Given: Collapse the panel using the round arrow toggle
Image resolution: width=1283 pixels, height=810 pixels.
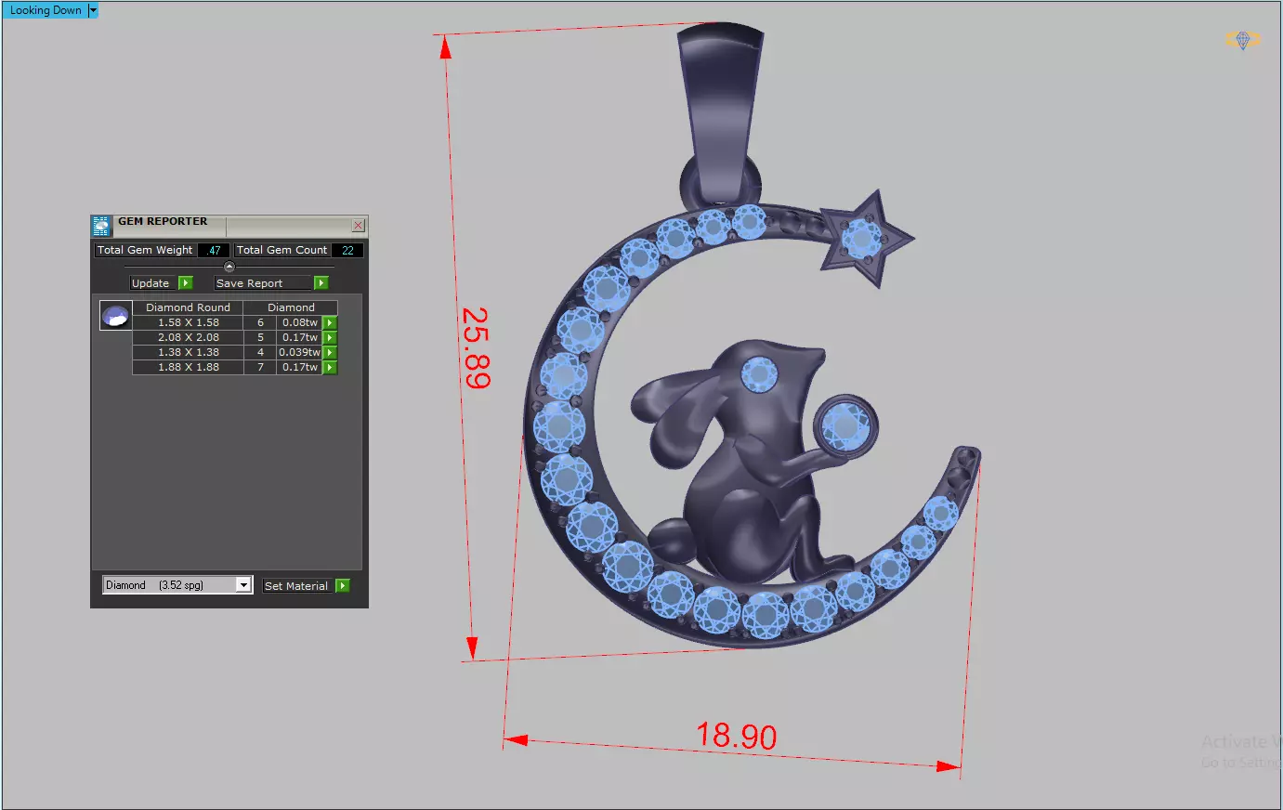Looking at the screenshot, I should click(x=229, y=267).
